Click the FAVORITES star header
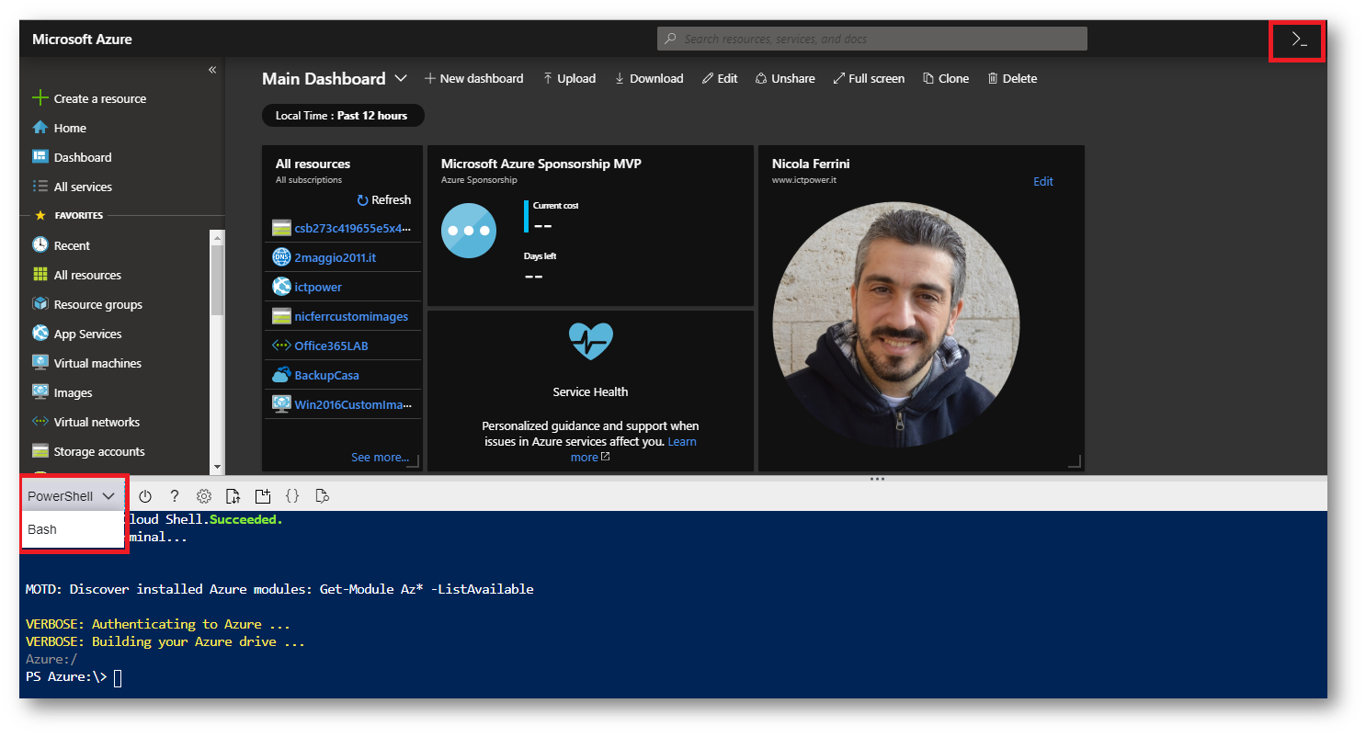This screenshot has width=1366, height=737. (x=69, y=216)
